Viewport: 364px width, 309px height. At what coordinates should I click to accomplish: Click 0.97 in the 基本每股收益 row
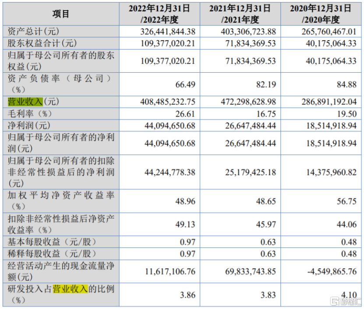[187, 242]
